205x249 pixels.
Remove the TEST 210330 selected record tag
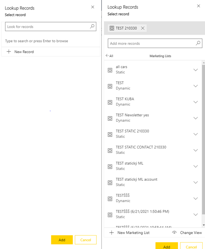click(x=143, y=28)
